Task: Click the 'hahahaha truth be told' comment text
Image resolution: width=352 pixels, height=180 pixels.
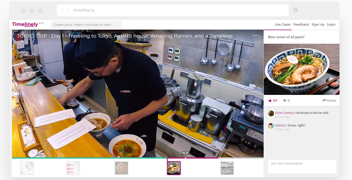Action: [x=312, y=113]
